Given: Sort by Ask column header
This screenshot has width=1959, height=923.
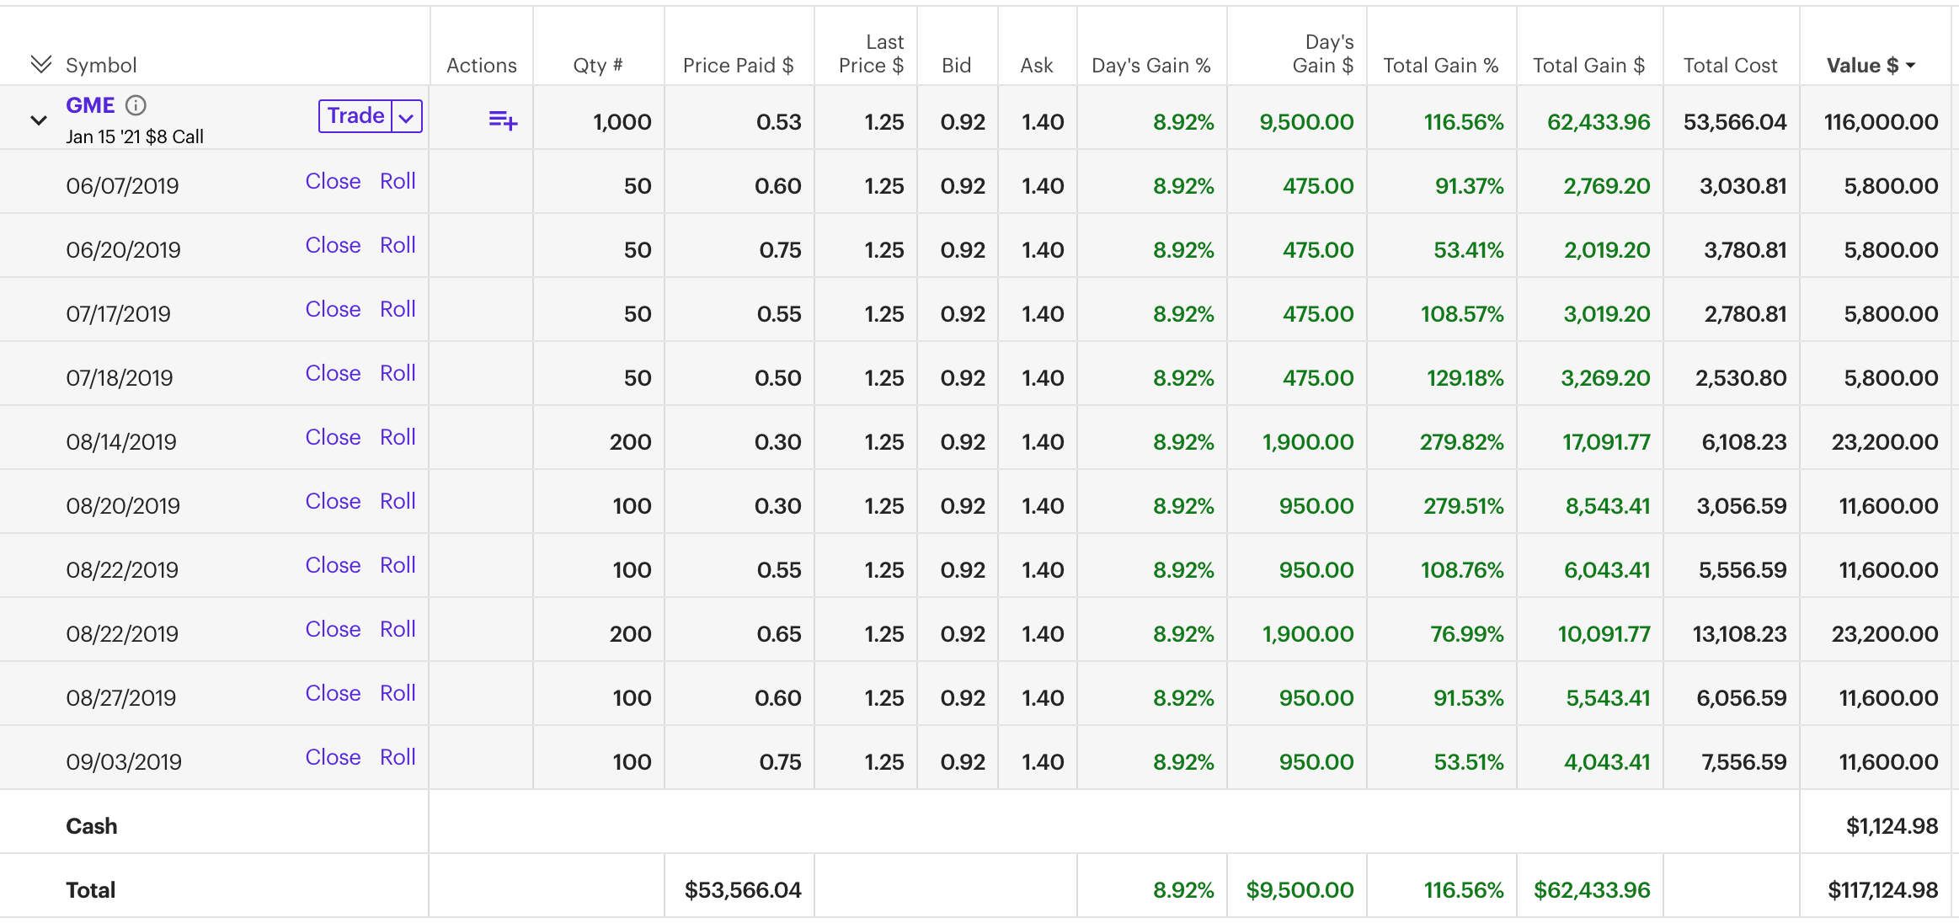Looking at the screenshot, I should click(x=1037, y=65).
